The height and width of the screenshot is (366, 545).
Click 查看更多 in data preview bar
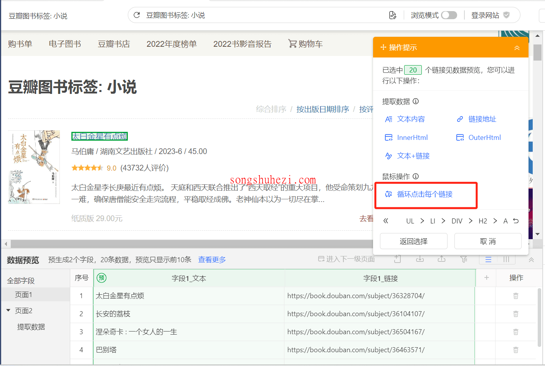[212, 260]
